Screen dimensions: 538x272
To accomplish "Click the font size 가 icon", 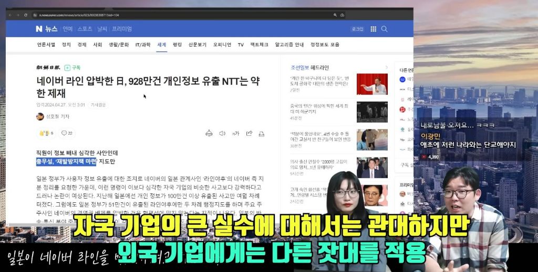I will point(236,134).
